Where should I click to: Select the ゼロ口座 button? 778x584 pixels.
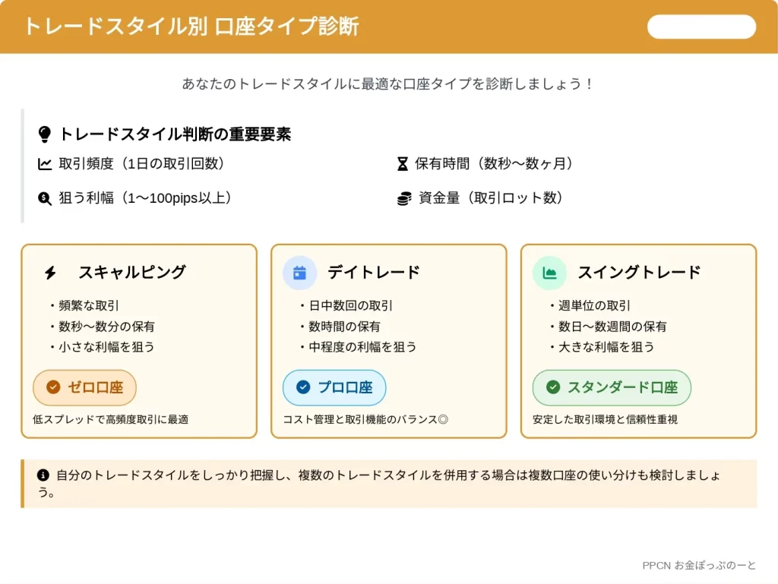point(84,387)
